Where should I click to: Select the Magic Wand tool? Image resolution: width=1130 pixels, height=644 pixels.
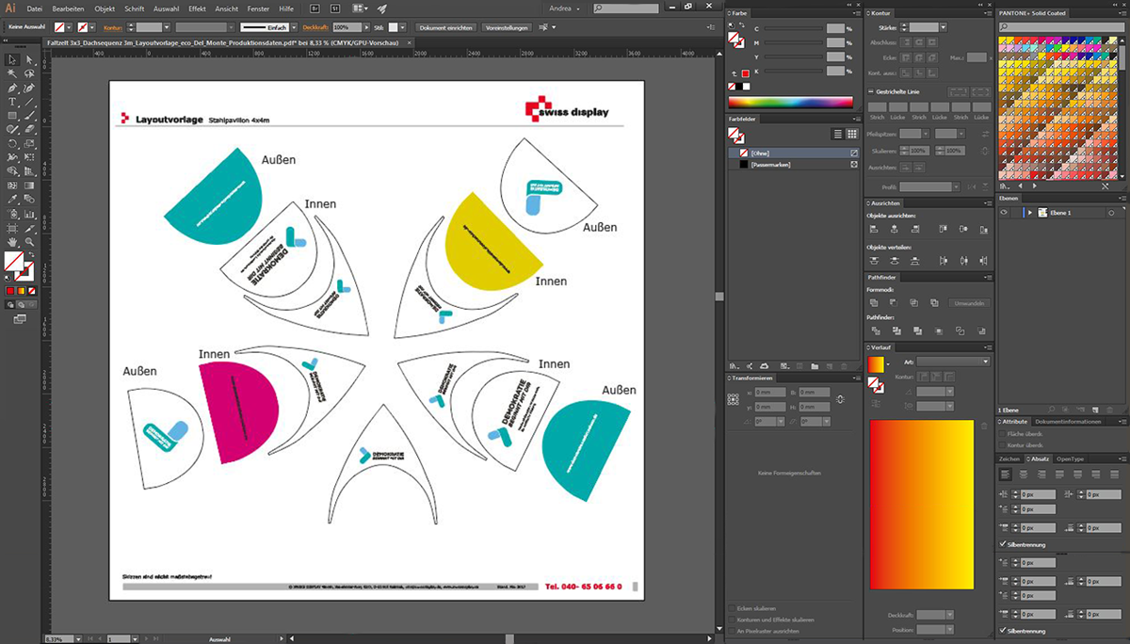click(x=12, y=73)
